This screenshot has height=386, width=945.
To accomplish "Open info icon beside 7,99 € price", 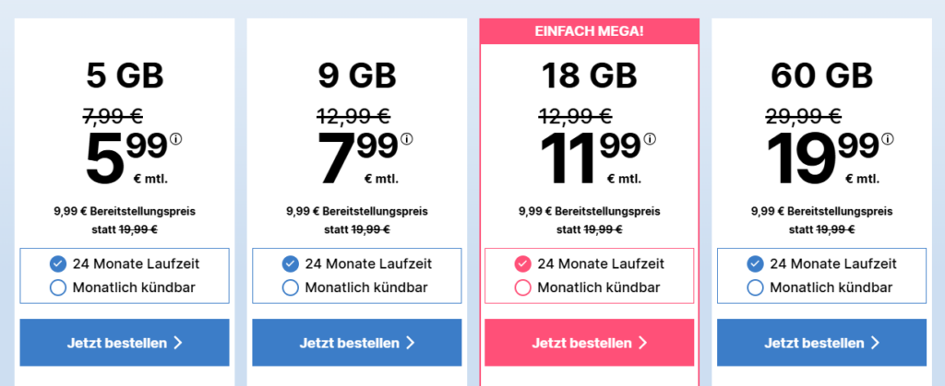I will point(407,139).
